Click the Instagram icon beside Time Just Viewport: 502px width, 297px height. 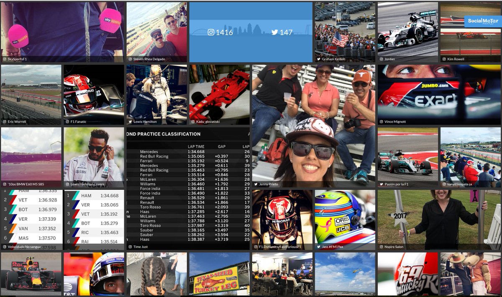click(x=130, y=247)
